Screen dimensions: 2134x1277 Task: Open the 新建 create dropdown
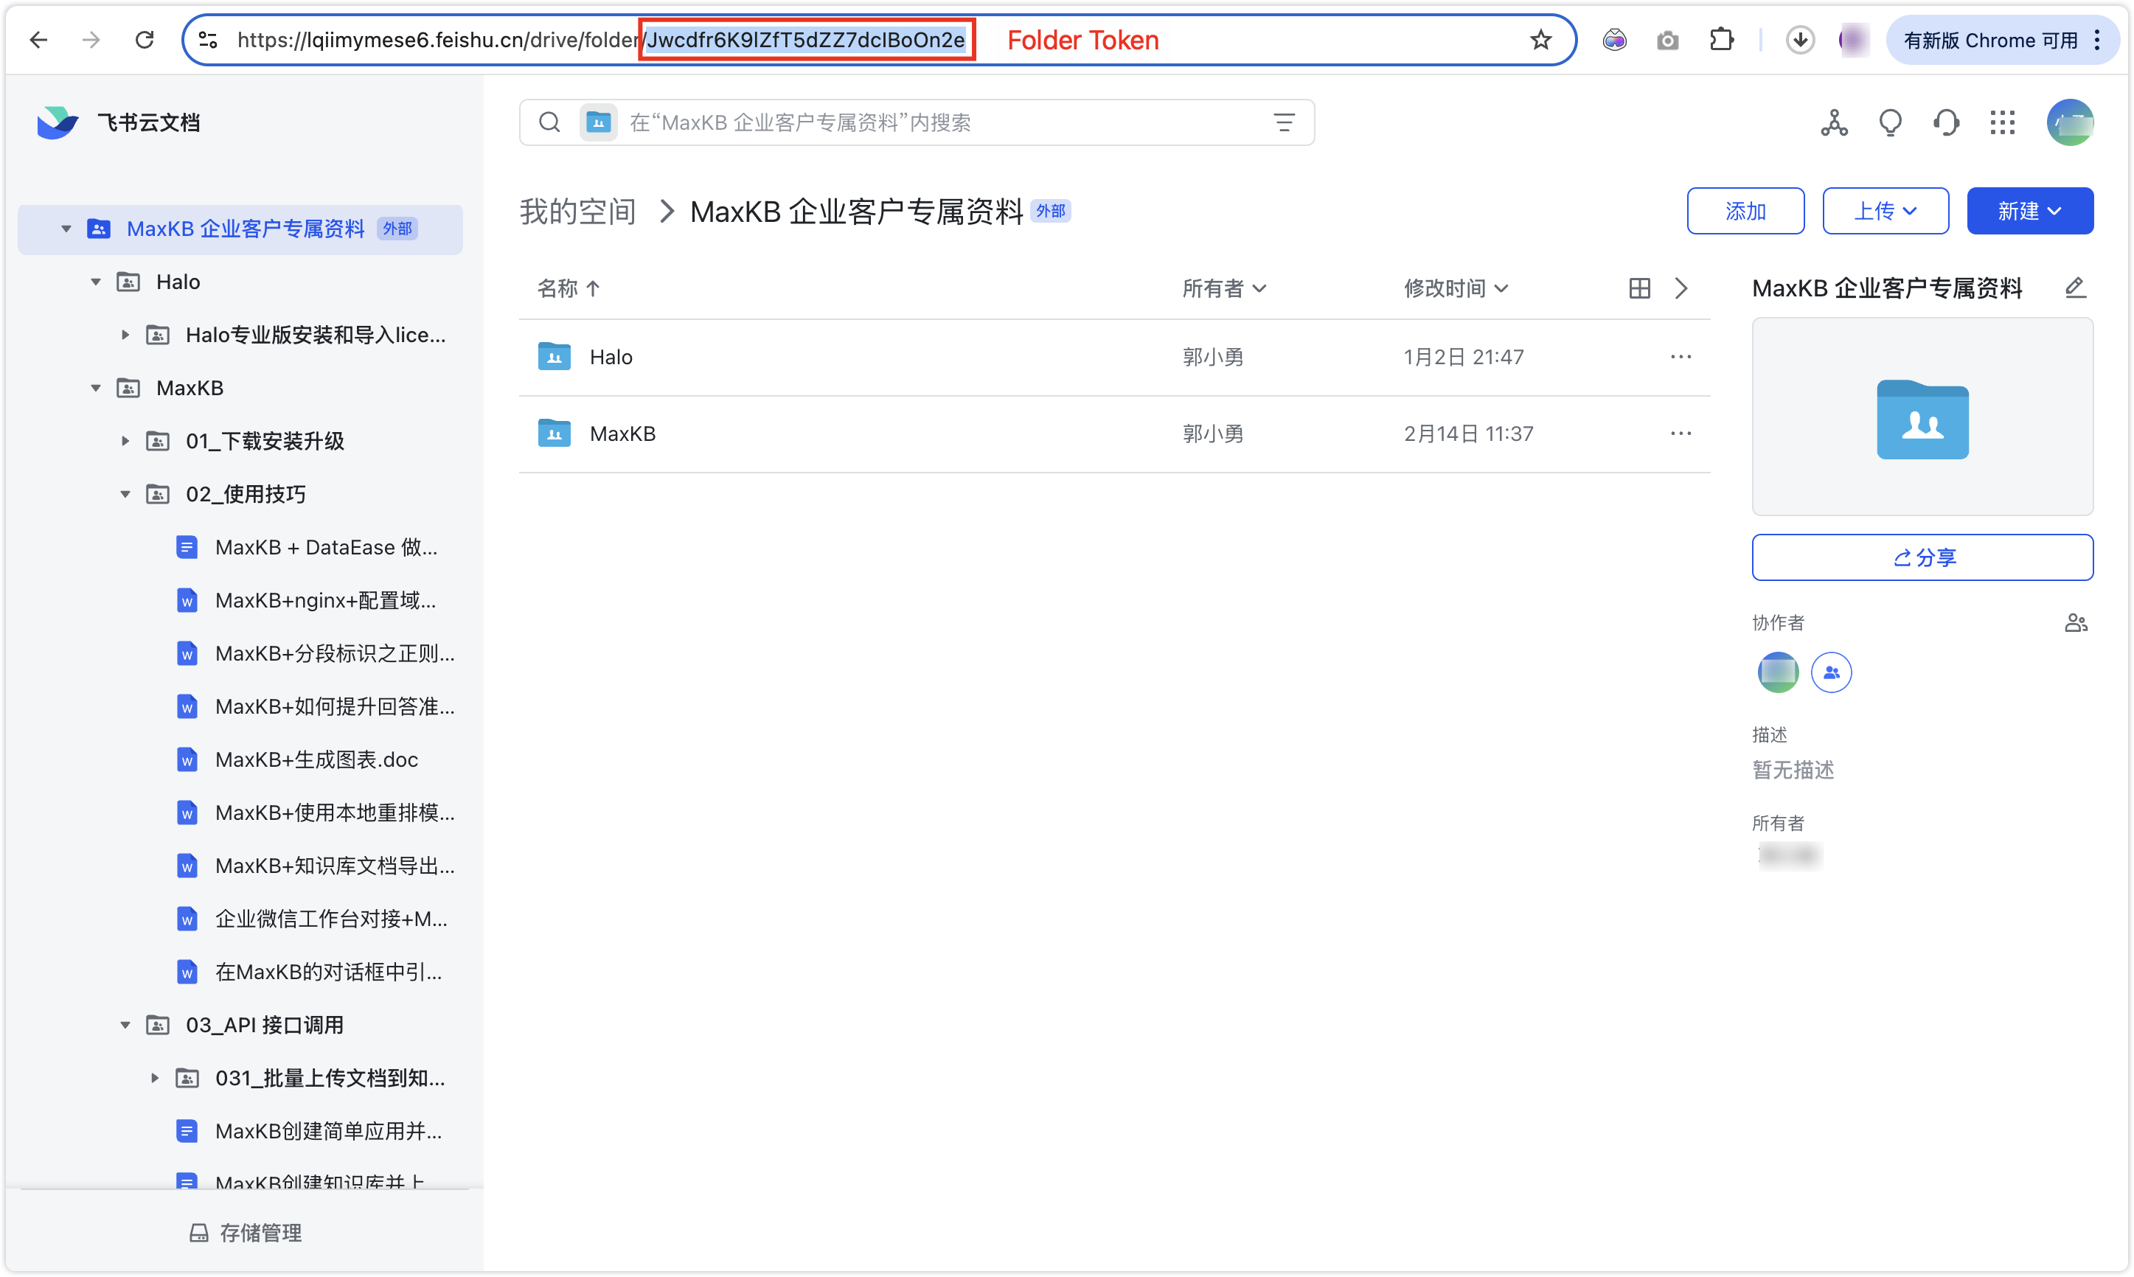tap(2029, 211)
